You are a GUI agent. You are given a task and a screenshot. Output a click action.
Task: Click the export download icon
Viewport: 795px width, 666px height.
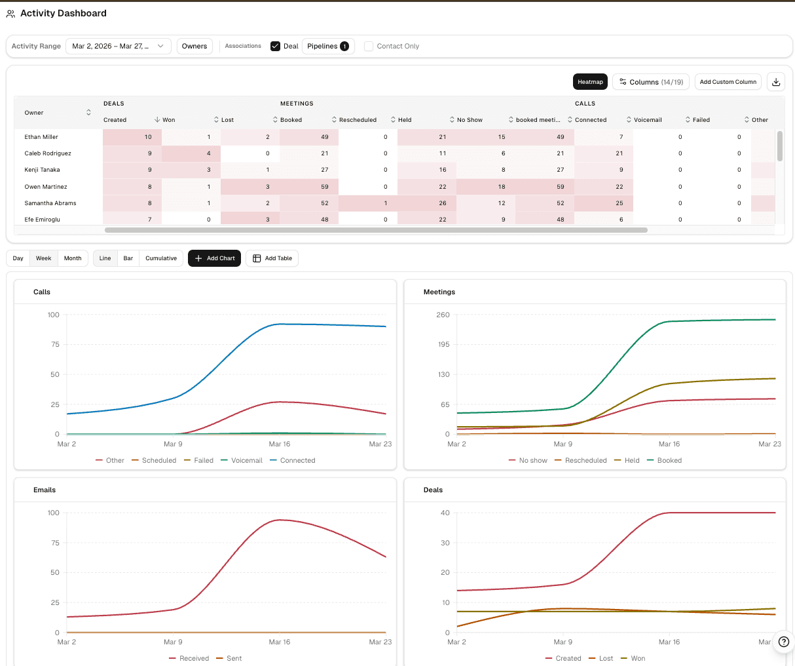(776, 81)
